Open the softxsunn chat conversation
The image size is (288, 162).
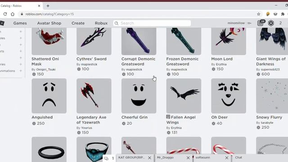[203, 157]
